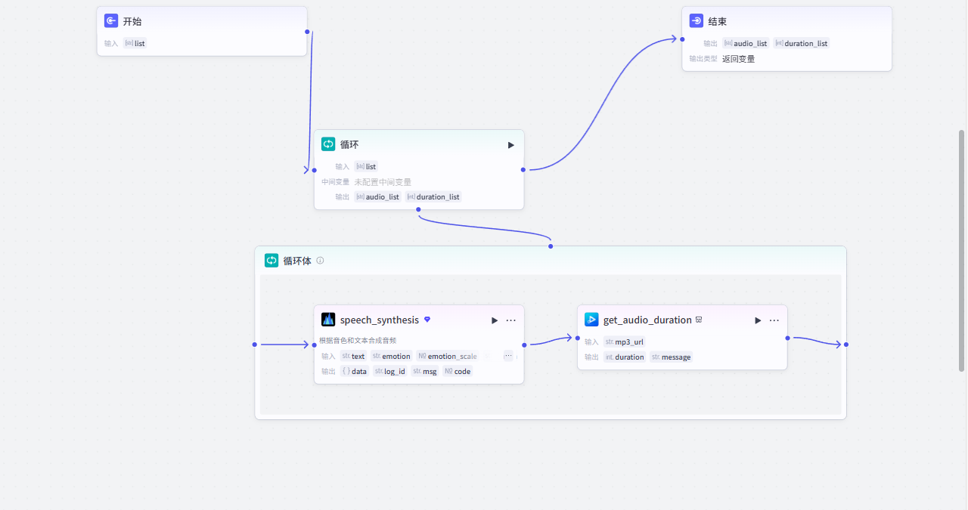This screenshot has width=968, height=510.
Task: Expand hidden input parameters of speech_synthesis
Action: click(508, 356)
